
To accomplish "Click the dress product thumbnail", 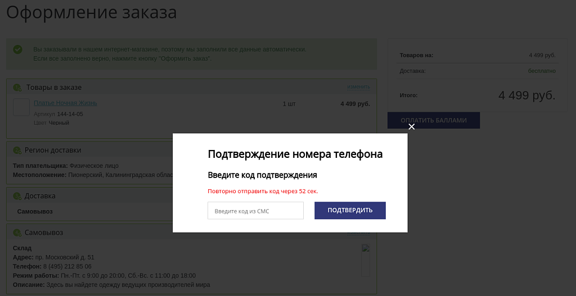I will (x=21, y=107).
